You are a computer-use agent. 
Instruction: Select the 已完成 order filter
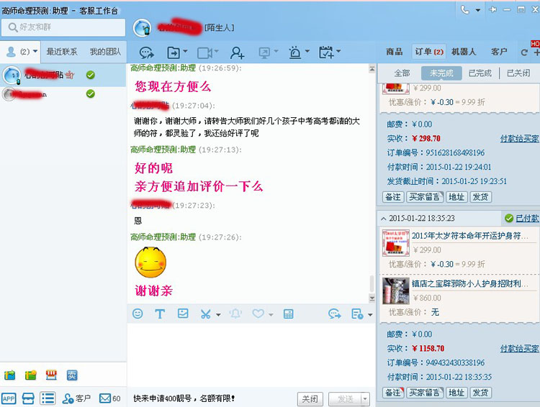480,73
